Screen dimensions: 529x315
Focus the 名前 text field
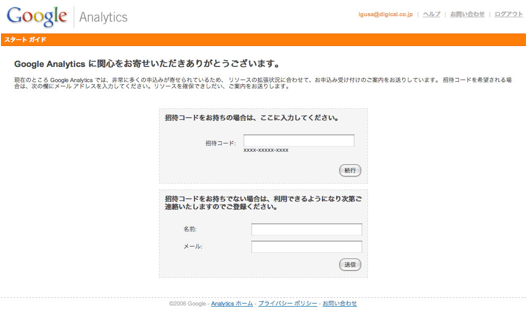pos(306,230)
